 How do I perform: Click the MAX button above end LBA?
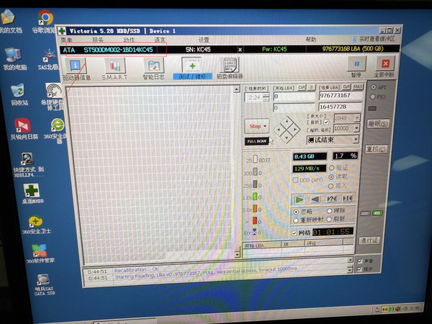click(358, 87)
